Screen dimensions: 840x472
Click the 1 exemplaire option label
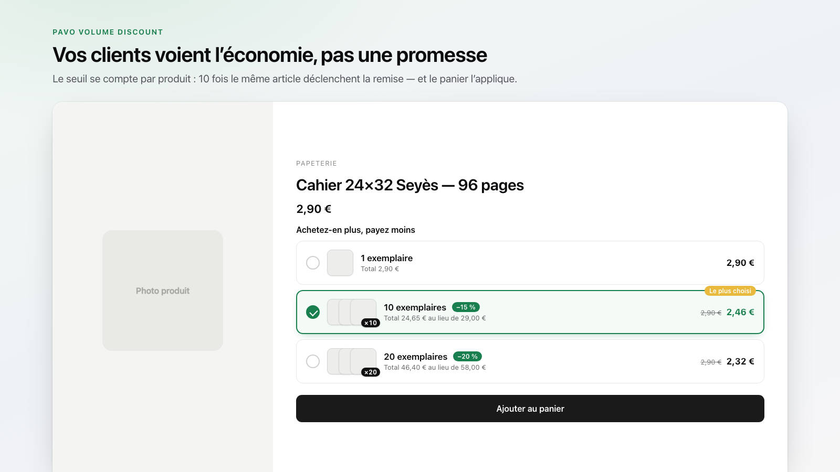386,258
